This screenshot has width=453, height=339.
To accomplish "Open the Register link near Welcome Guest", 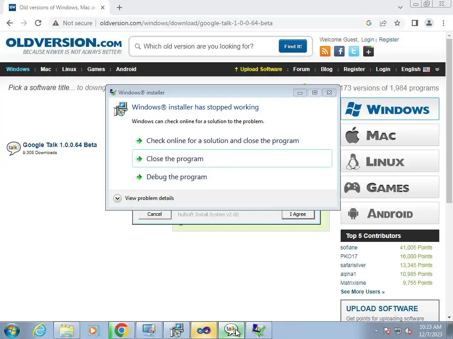I will pos(388,39).
